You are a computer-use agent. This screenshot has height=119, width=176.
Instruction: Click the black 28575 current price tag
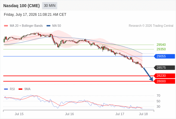164,68
